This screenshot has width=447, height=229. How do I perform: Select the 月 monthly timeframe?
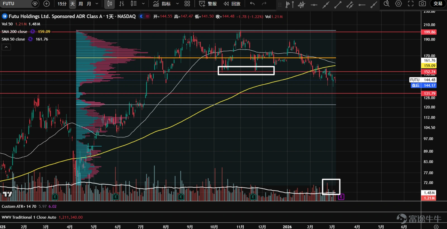[x=89, y=4]
